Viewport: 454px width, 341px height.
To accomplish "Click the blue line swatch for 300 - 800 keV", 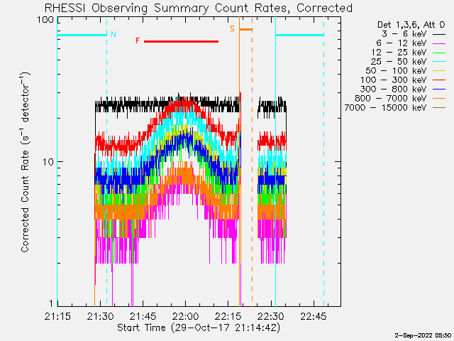I will pyautogui.click(x=439, y=90).
